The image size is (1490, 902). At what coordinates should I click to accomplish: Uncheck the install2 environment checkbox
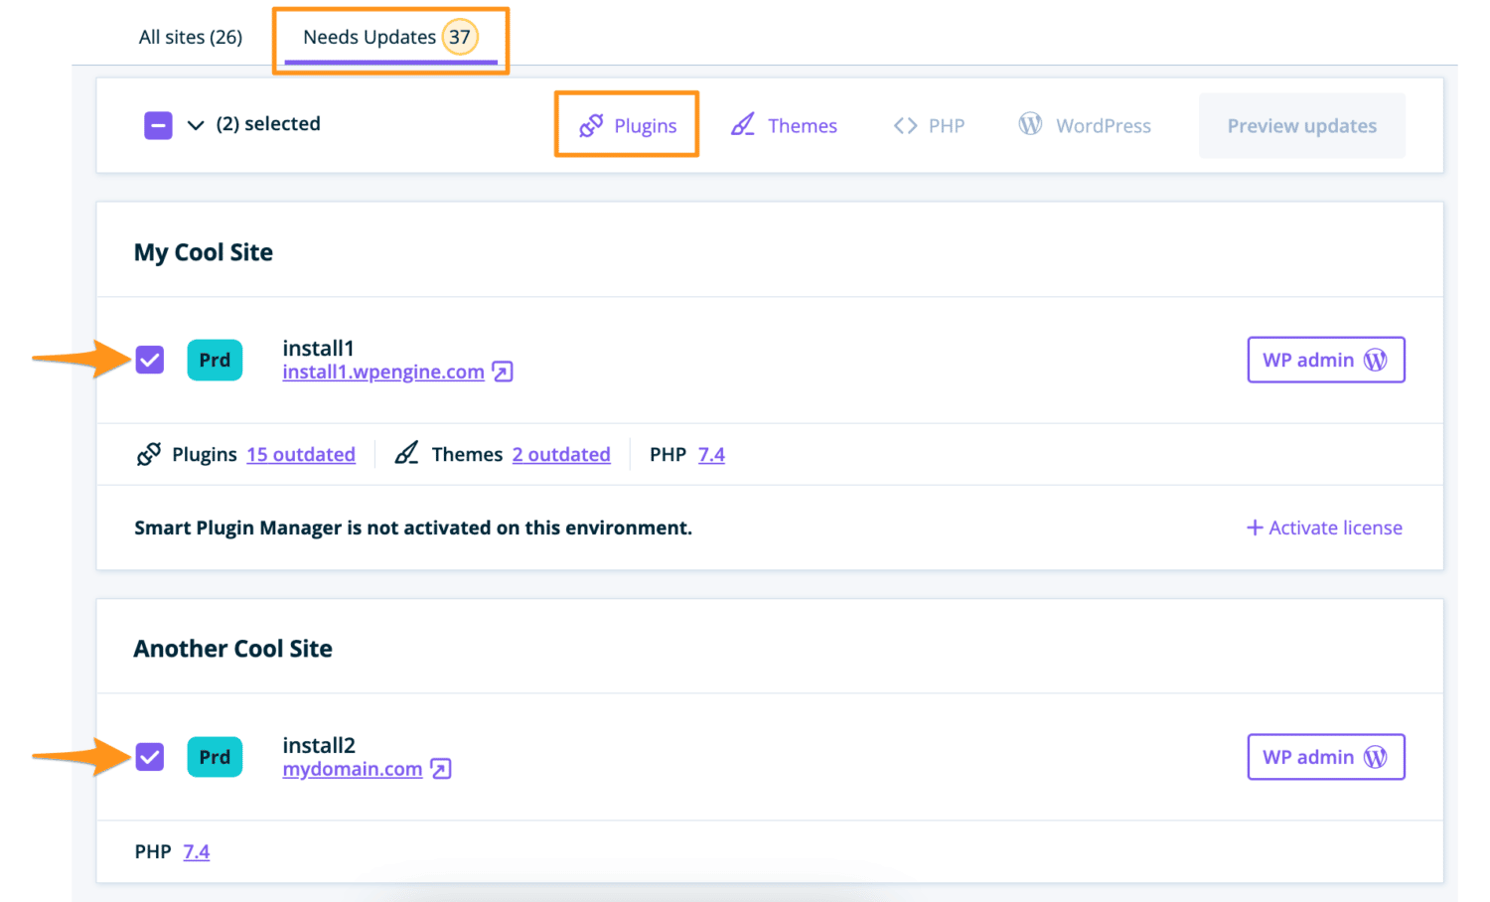click(149, 757)
